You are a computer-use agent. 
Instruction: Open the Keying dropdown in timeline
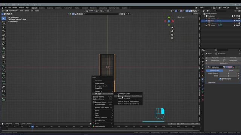pos(18,124)
